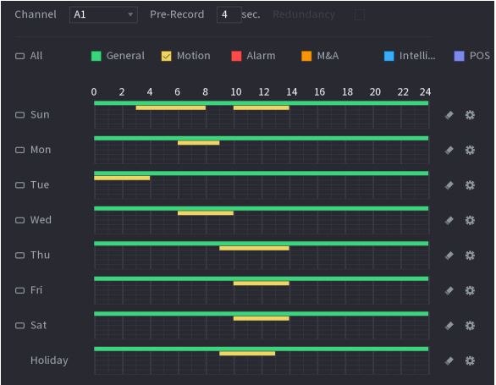496x385 pixels.
Task: Toggle the Mon link checkbox
Action: coord(20,150)
